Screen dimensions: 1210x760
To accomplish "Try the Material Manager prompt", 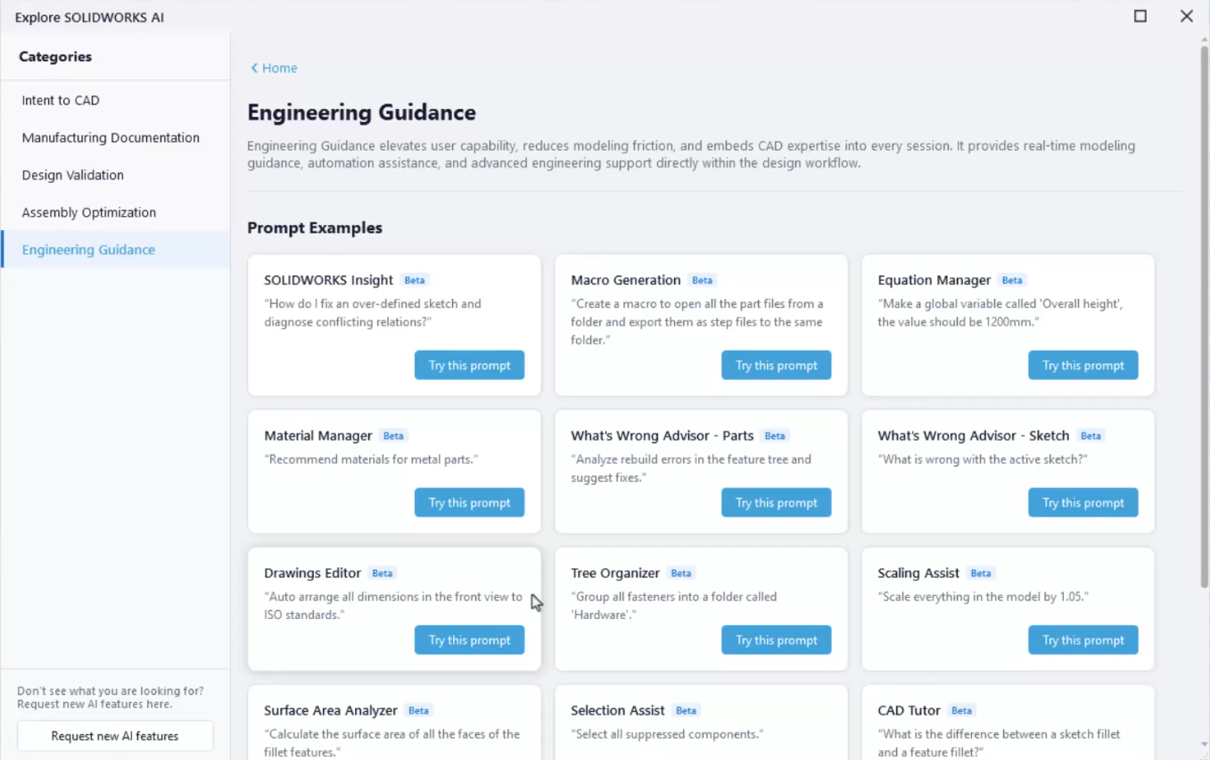I will [x=469, y=503].
